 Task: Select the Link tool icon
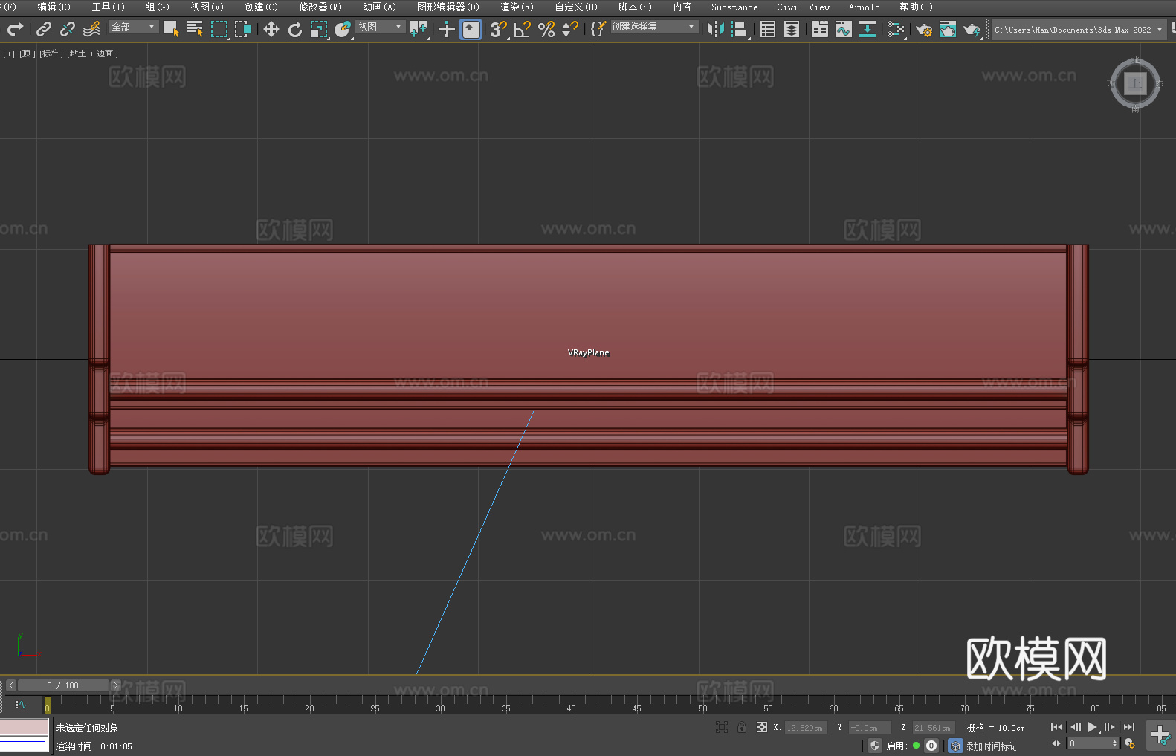pyautogui.click(x=44, y=29)
